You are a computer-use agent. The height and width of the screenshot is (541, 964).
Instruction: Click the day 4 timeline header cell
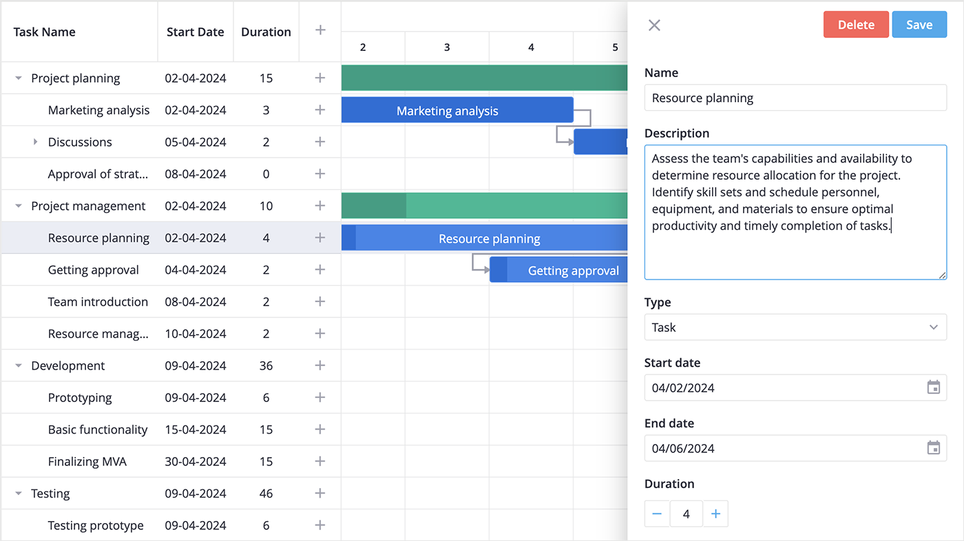pyautogui.click(x=531, y=47)
